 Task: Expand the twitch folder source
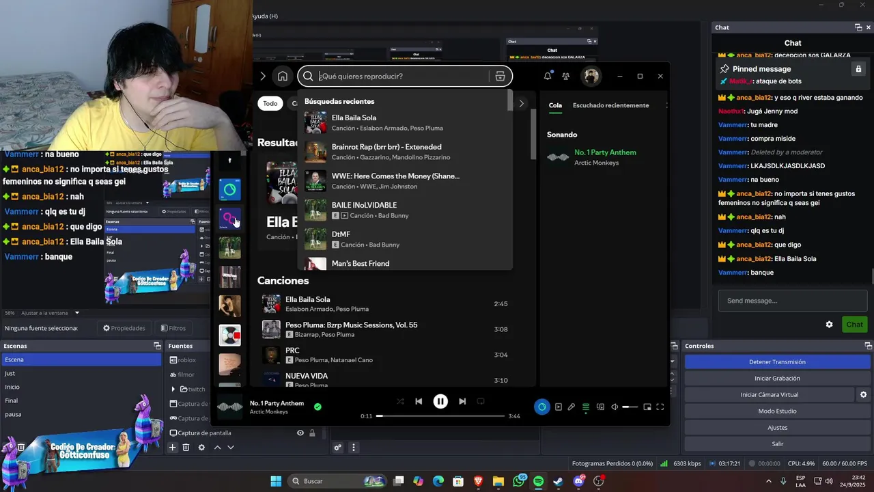point(173,389)
